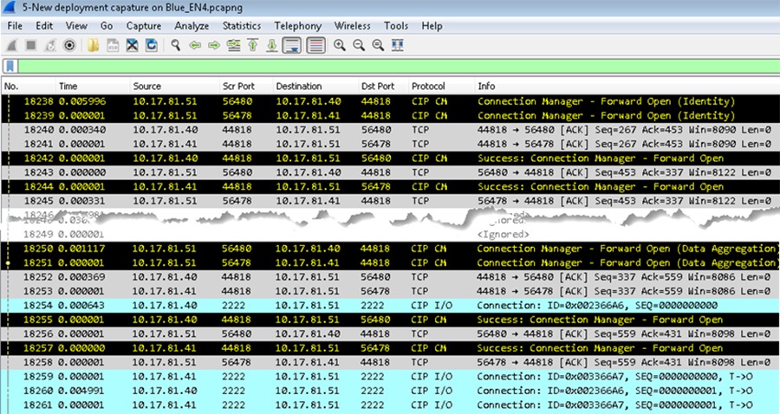Select packet 18238 Forward Open (Identity)

(391, 101)
